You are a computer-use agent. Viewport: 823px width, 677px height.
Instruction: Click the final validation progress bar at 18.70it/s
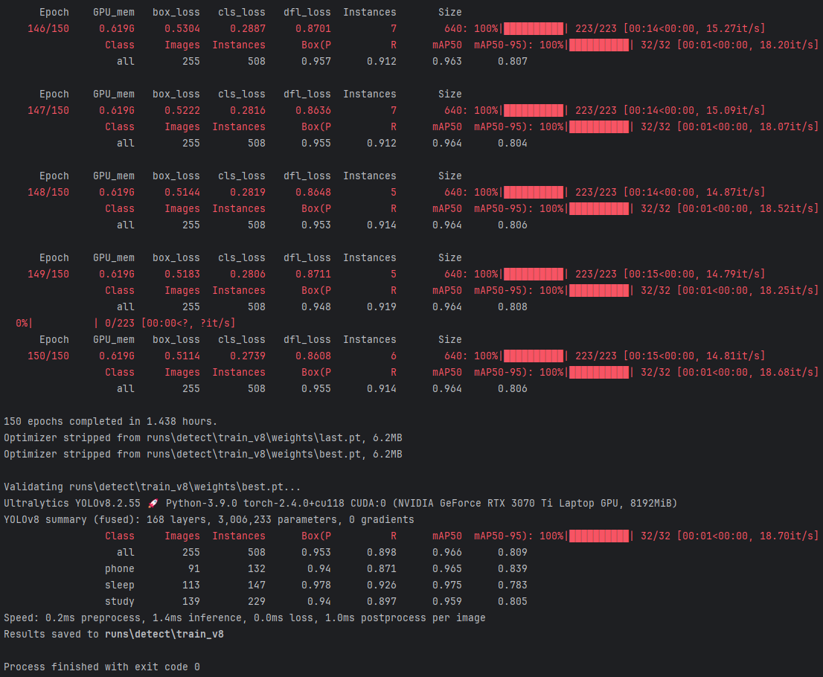pyautogui.click(x=599, y=536)
